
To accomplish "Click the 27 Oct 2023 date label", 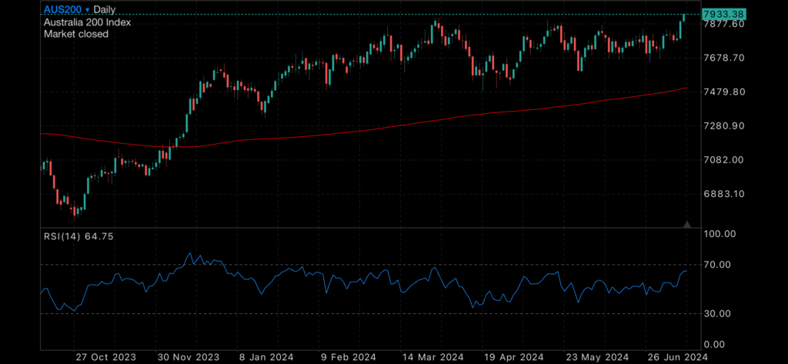I will (x=105, y=357).
